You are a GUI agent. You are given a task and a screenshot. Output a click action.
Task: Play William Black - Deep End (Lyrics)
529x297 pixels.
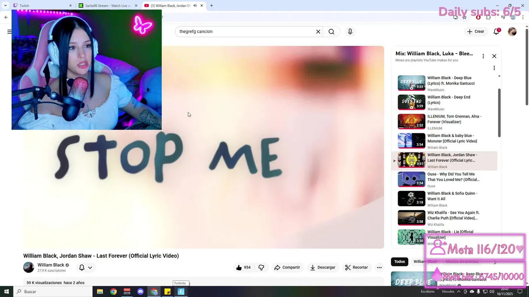(445, 102)
